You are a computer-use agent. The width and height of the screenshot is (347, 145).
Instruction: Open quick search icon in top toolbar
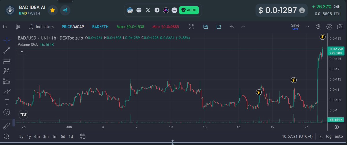pos(319,27)
